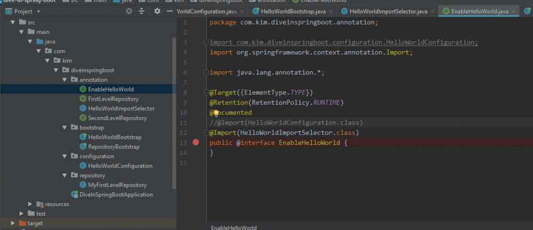Expand the target folder
The image size is (533, 230).
[x=13, y=223]
